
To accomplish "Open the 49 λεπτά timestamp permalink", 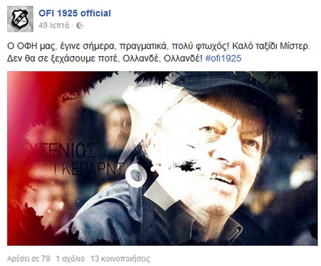I will 54,25.
